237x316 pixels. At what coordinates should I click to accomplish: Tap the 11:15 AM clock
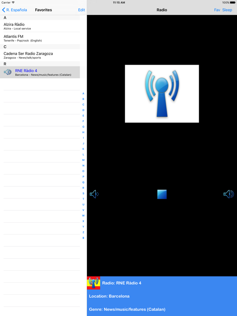tap(119, 2)
